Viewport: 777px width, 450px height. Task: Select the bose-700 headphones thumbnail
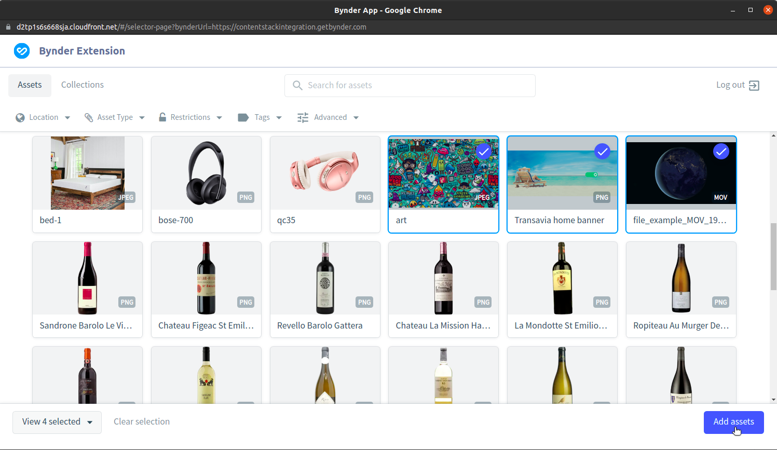[x=206, y=173]
